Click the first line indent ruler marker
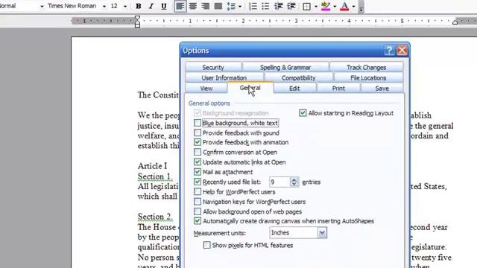Viewport: 477px width, 268px height. [x=137, y=18]
